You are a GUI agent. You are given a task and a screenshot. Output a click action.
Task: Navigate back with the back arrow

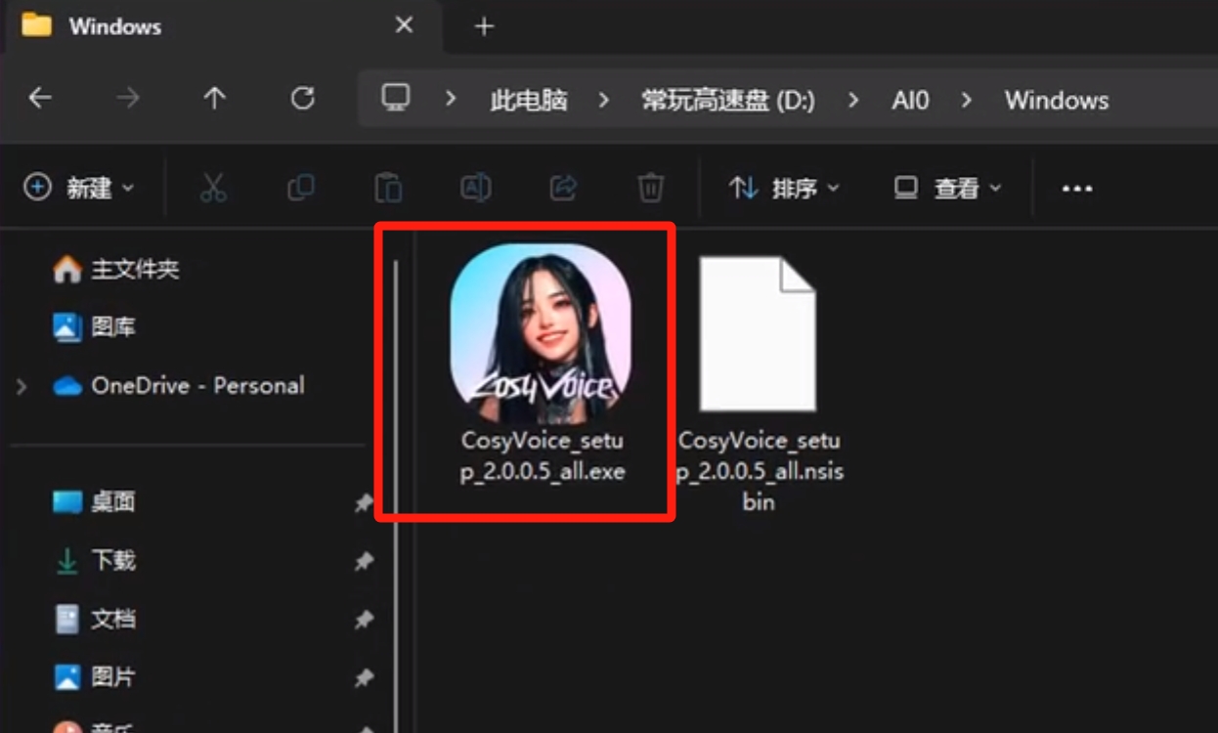[37, 99]
